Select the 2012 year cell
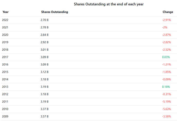The height and width of the screenshot is (121, 177). coord(5,94)
